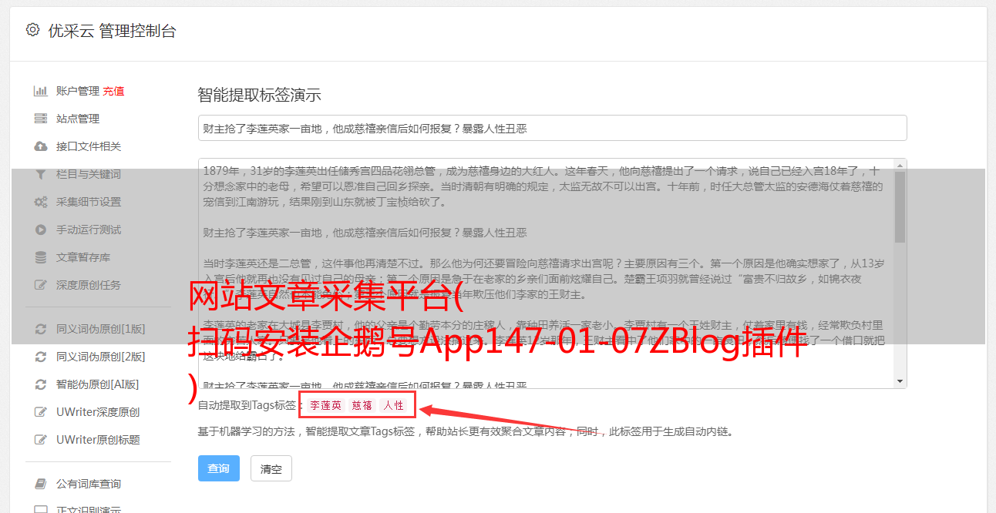
Task: Select the 站点管理 server icon
Action: point(41,119)
